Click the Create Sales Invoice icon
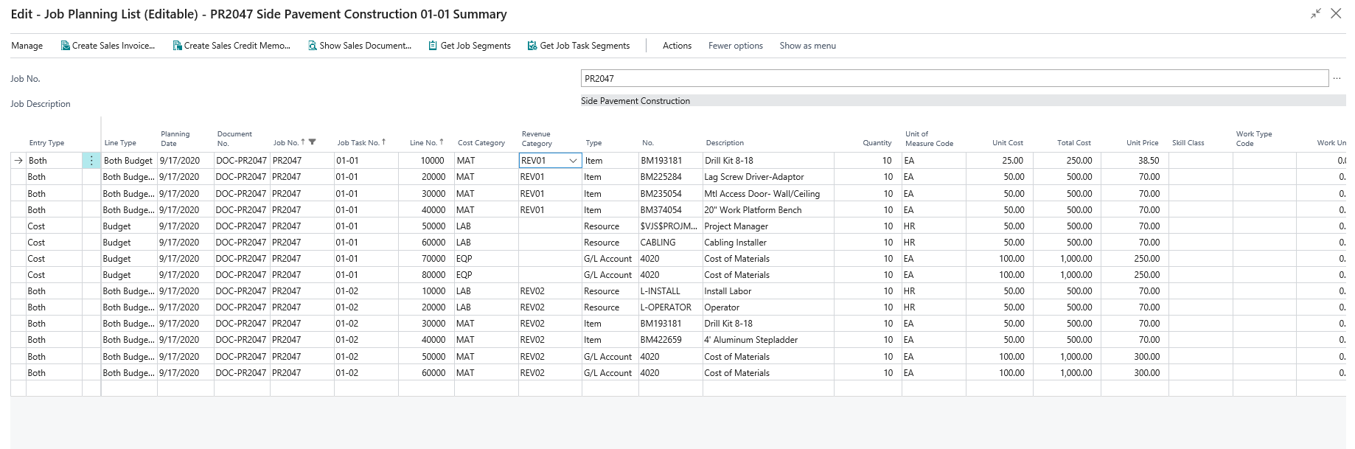 click(x=65, y=46)
